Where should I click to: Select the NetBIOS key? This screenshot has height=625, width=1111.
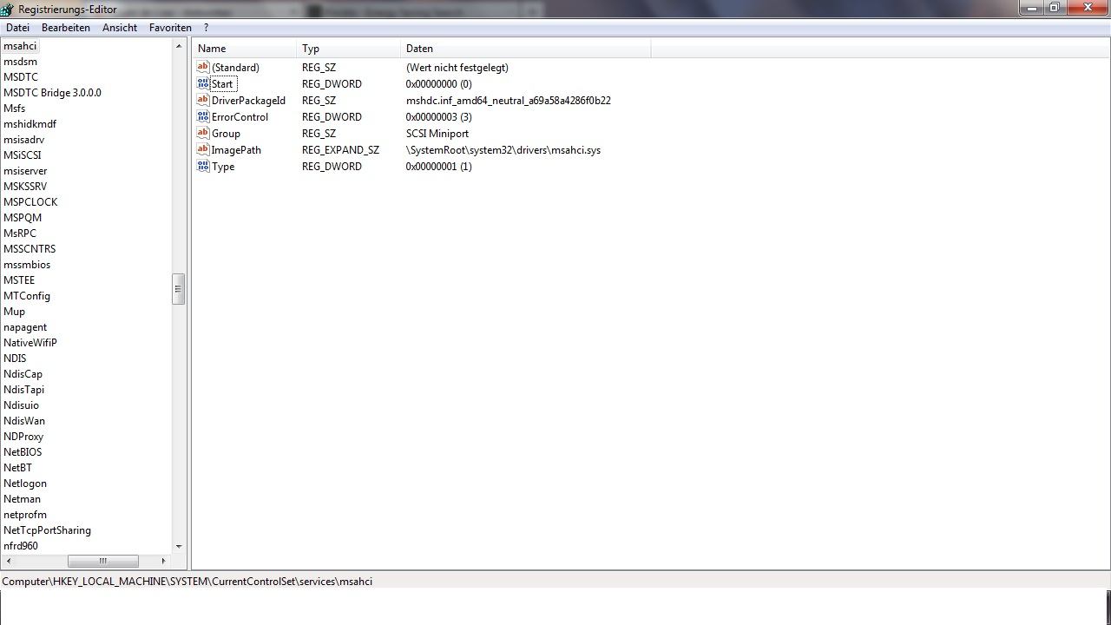[23, 452]
